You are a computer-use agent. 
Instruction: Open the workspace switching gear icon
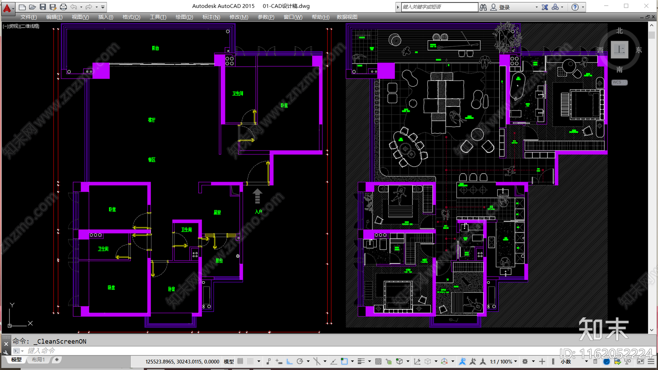pos(525,361)
